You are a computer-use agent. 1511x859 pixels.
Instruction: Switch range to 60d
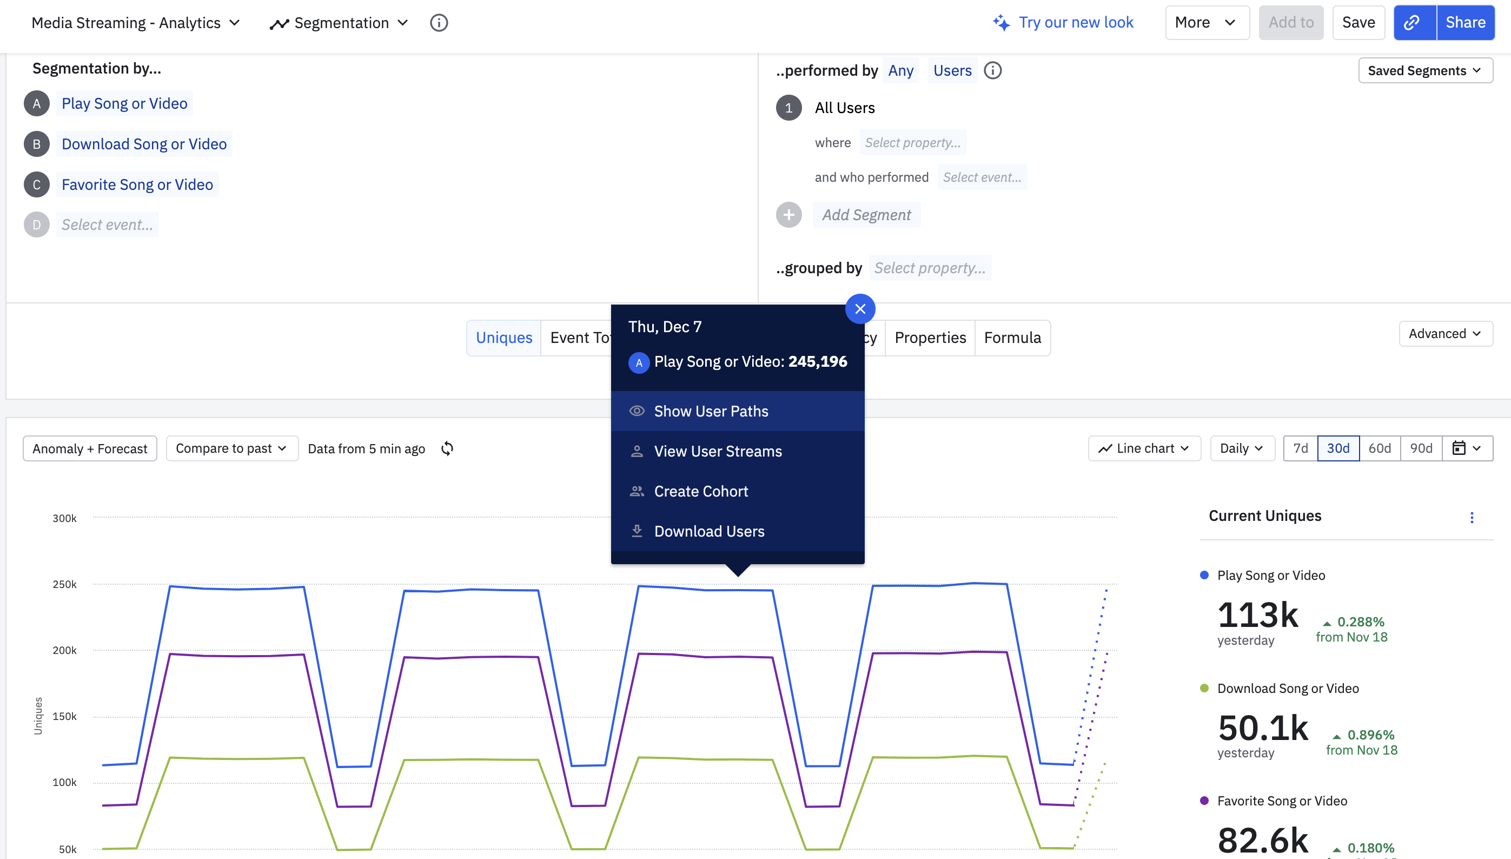(x=1379, y=448)
